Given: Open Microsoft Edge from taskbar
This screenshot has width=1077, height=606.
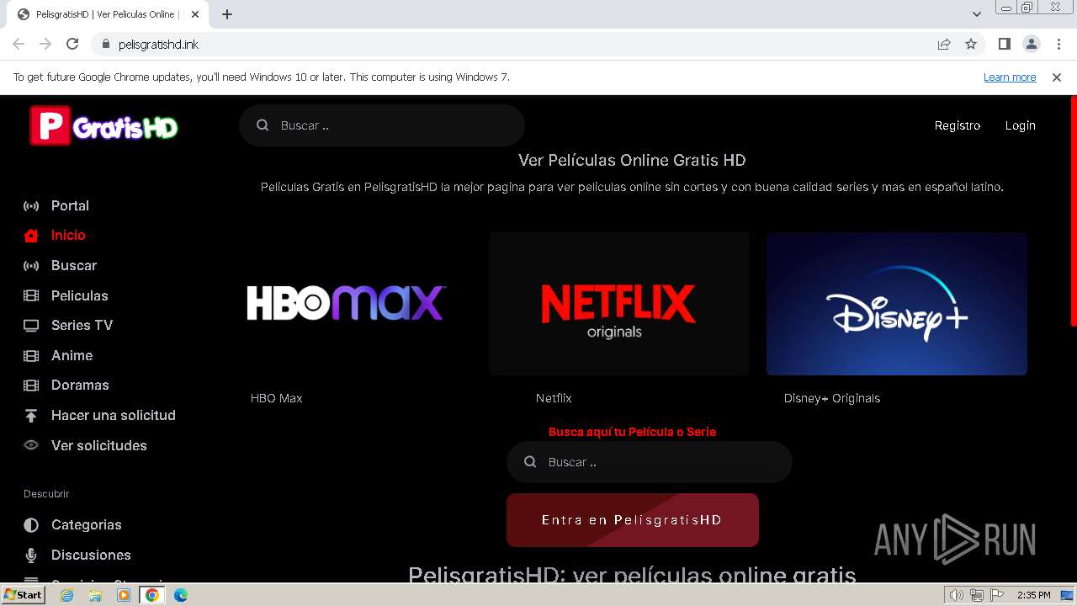Looking at the screenshot, I should tap(180, 595).
